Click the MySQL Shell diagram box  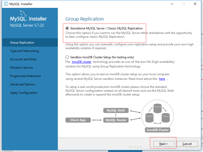tap(116, 110)
